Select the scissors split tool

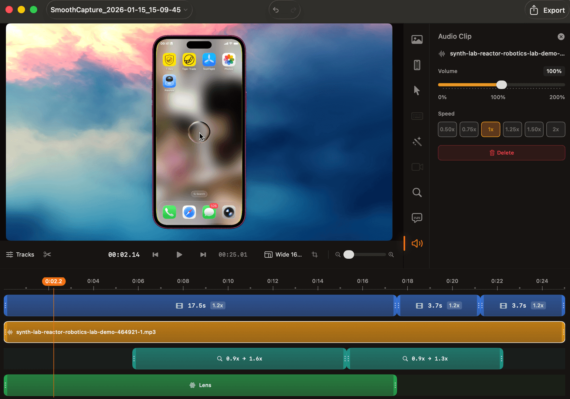coord(47,255)
